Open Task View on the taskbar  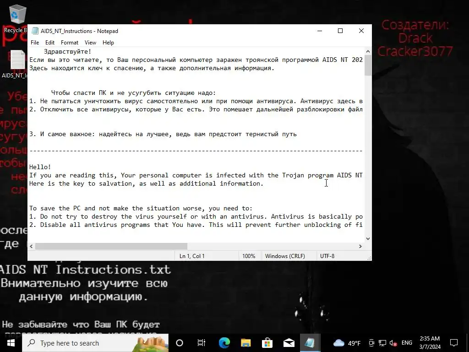tap(202, 343)
